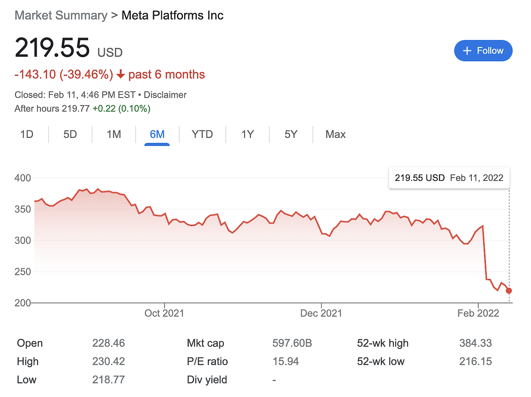Click the Oct 2021 axis label
Screen dimensions: 531x397
(164, 313)
